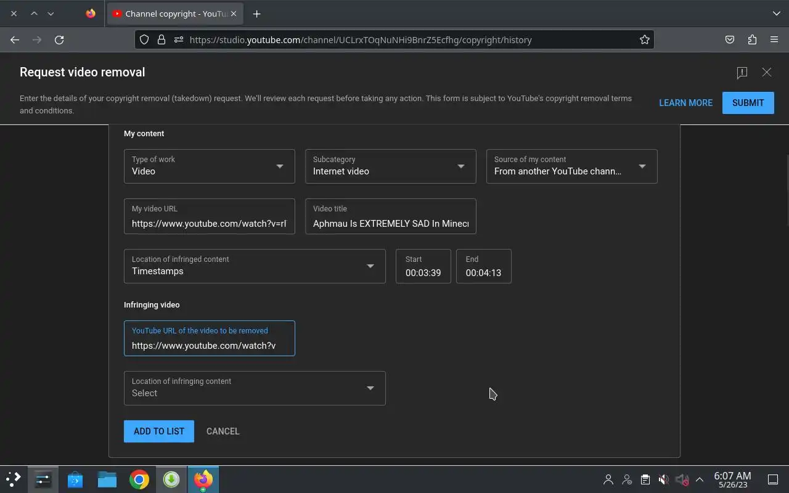
Task: List all tabs dropdown arrow
Action: 776,14
